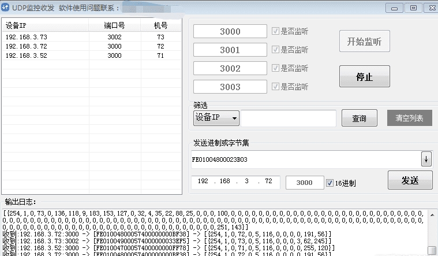Click the 机号 column header
The image size is (438, 256).
click(x=160, y=26)
